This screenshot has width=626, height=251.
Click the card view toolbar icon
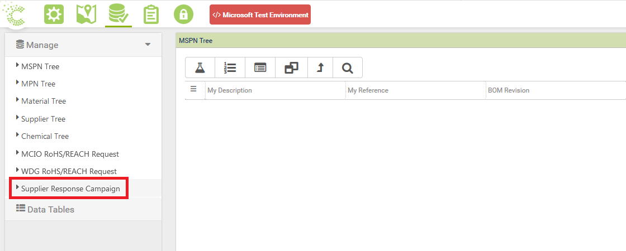pos(260,68)
